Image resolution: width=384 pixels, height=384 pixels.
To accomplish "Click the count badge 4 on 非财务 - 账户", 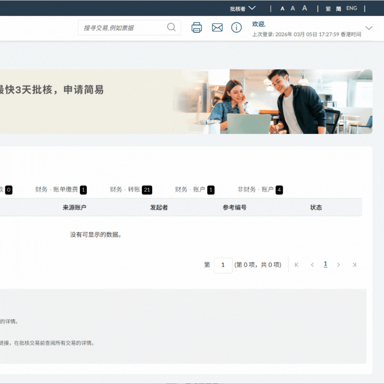I will (279, 190).
